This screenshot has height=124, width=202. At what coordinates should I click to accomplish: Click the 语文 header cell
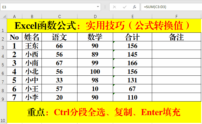(x=59, y=37)
